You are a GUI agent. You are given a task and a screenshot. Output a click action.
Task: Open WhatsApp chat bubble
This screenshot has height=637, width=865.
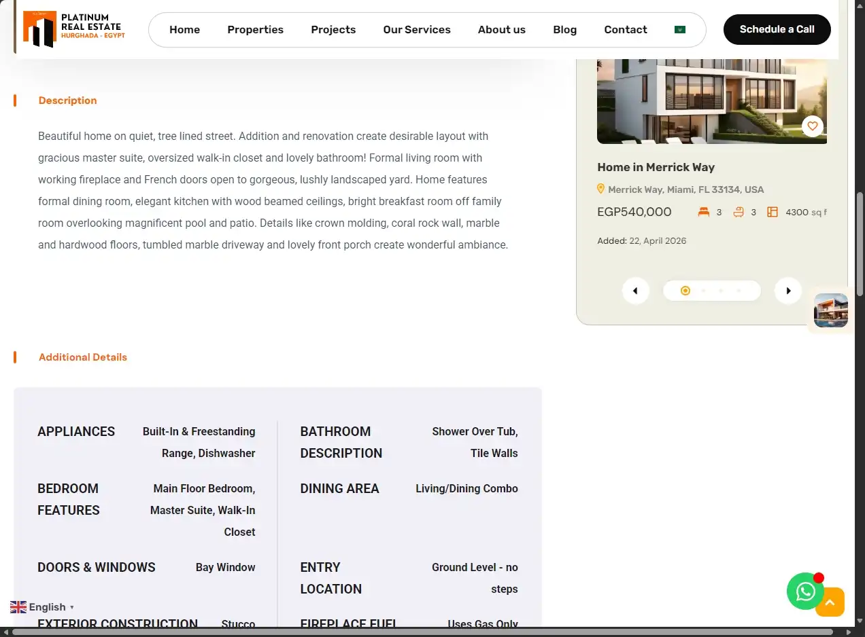pyautogui.click(x=805, y=591)
